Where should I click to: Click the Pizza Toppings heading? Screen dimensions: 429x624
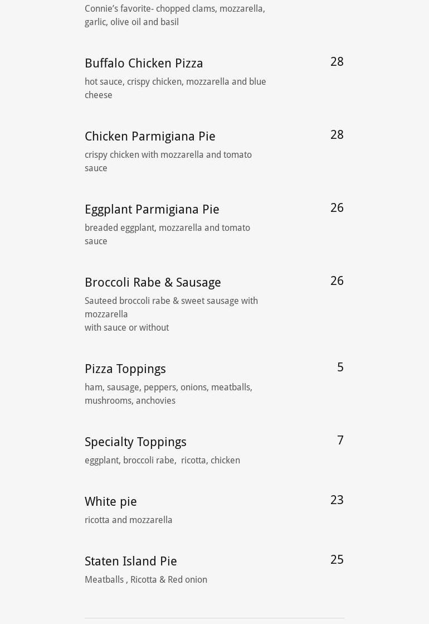125,369
